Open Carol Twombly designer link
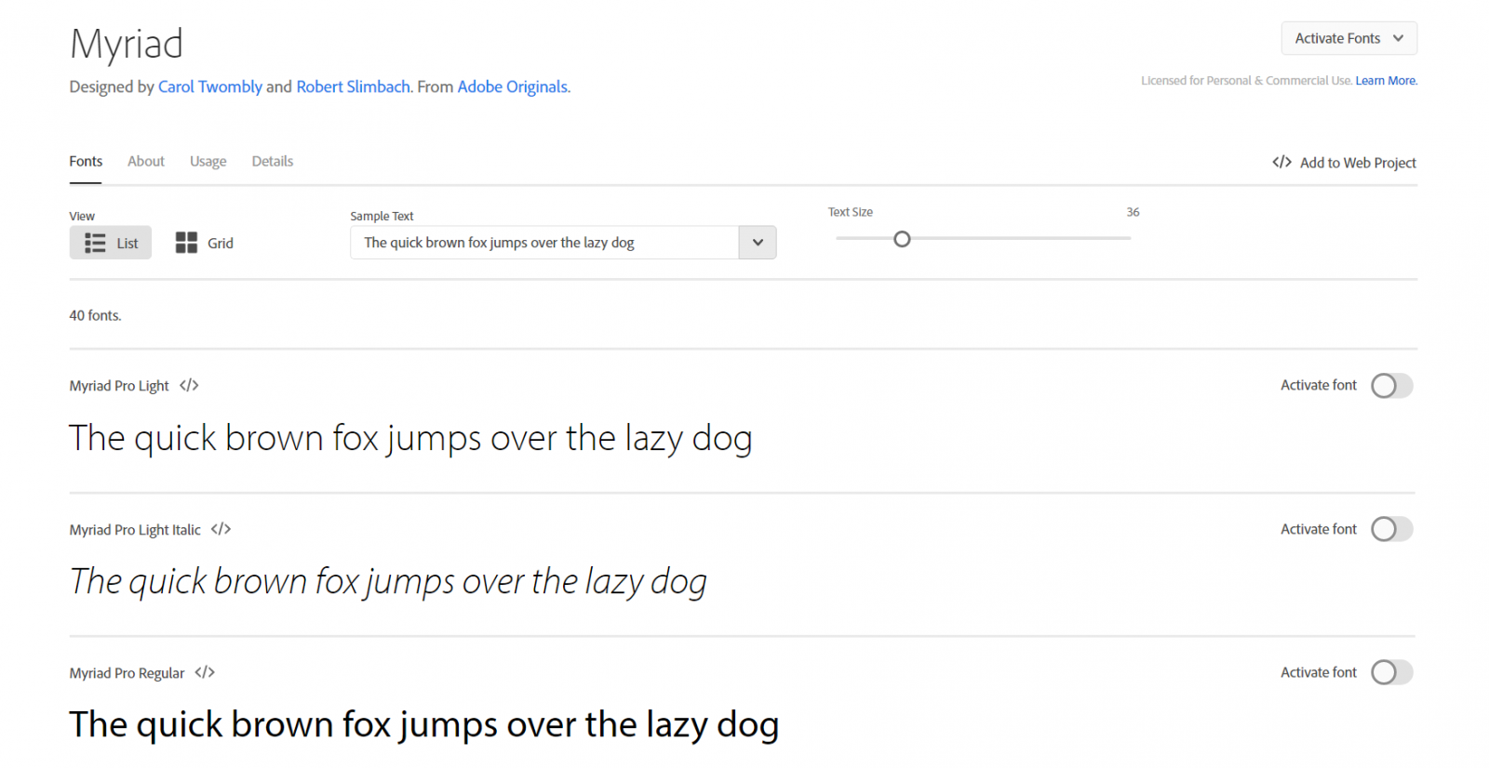1489x768 pixels. 210,86
